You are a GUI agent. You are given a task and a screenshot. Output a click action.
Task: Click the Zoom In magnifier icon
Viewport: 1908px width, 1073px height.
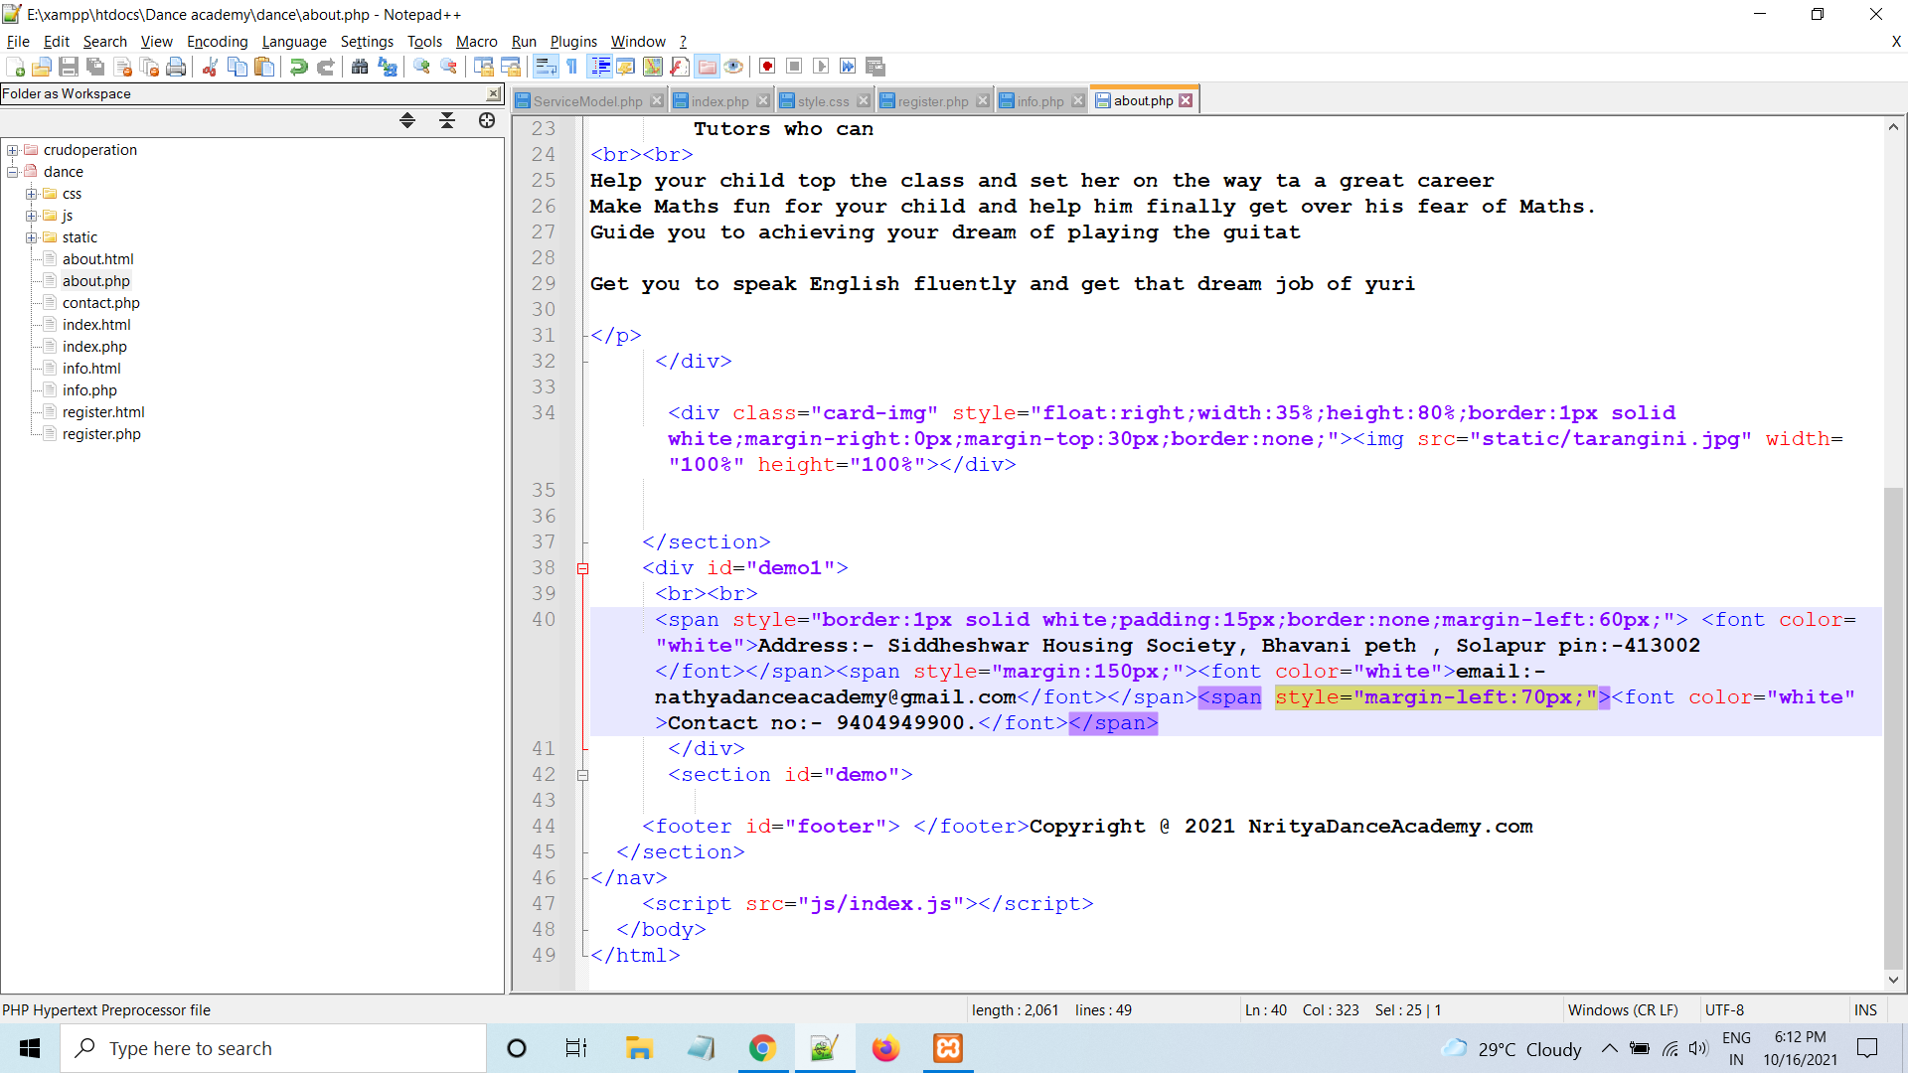click(422, 67)
